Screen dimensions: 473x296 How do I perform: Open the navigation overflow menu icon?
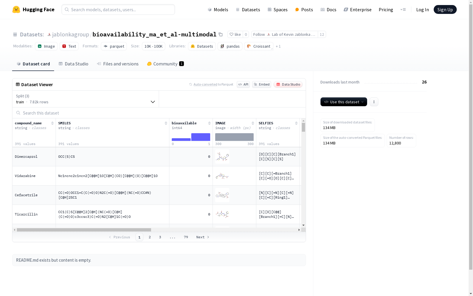[403, 9]
